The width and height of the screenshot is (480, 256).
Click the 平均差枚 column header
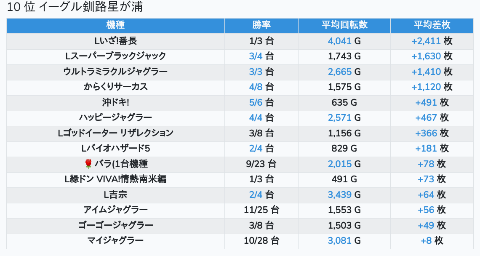(432, 26)
